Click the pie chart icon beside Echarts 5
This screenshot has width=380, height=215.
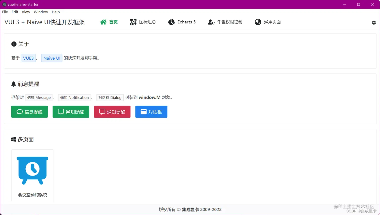[171, 22]
